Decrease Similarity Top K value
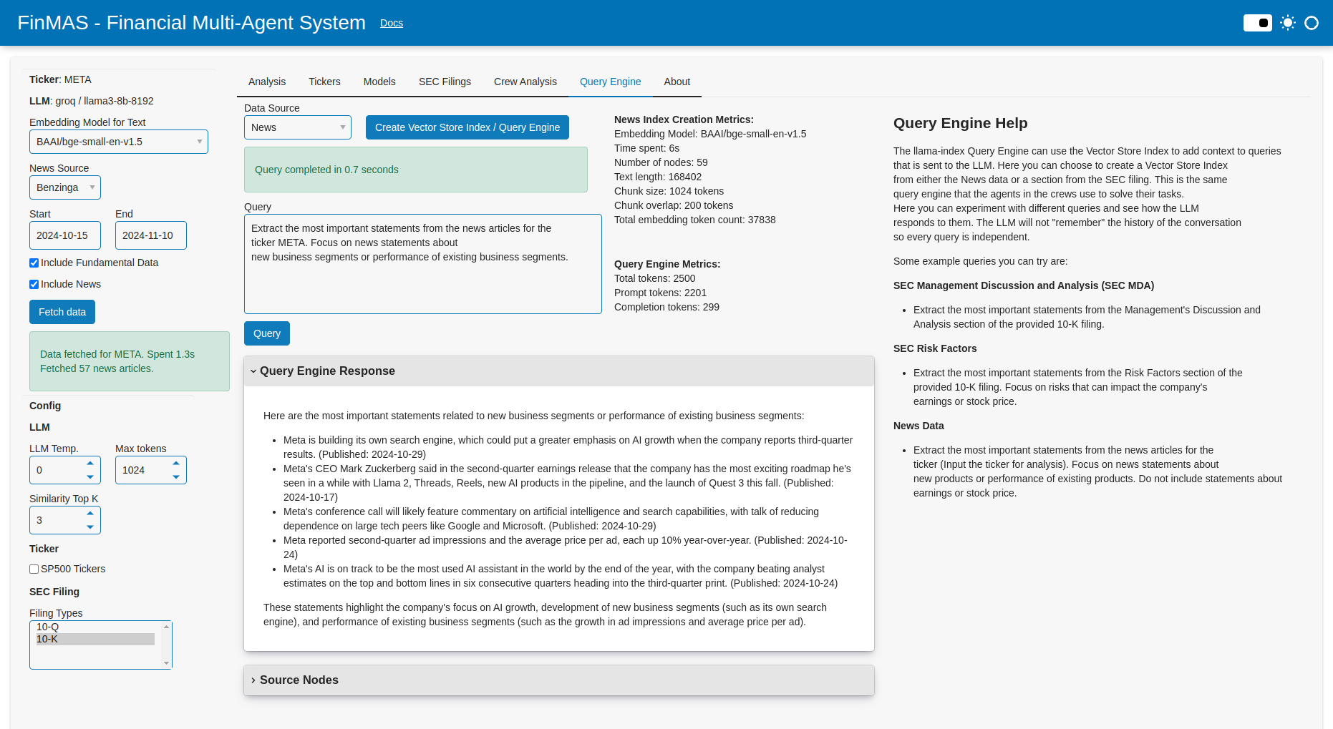This screenshot has height=729, width=1333. point(90,527)
